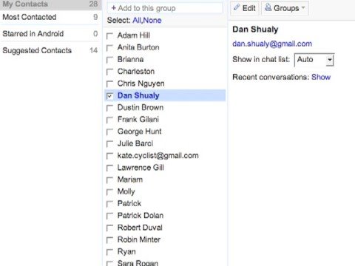Check the Molly checkbox
Screen dimensions: 355x266
(x=109, y=192)
